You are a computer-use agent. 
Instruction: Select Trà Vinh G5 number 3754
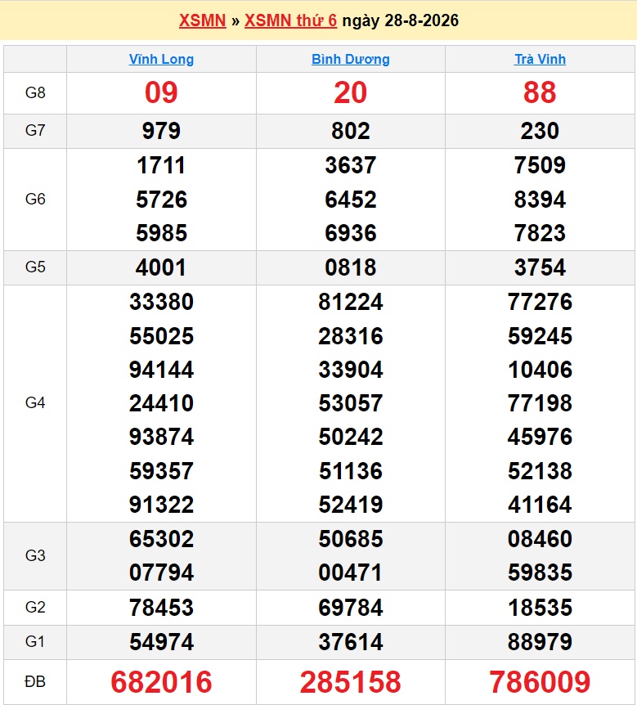coord(540,267)
